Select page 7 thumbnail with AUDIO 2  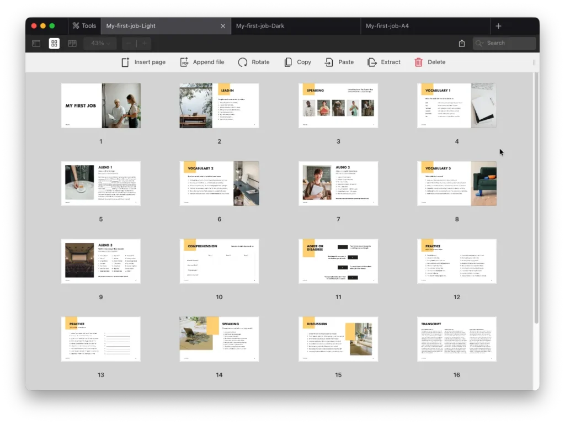point(338,183)
